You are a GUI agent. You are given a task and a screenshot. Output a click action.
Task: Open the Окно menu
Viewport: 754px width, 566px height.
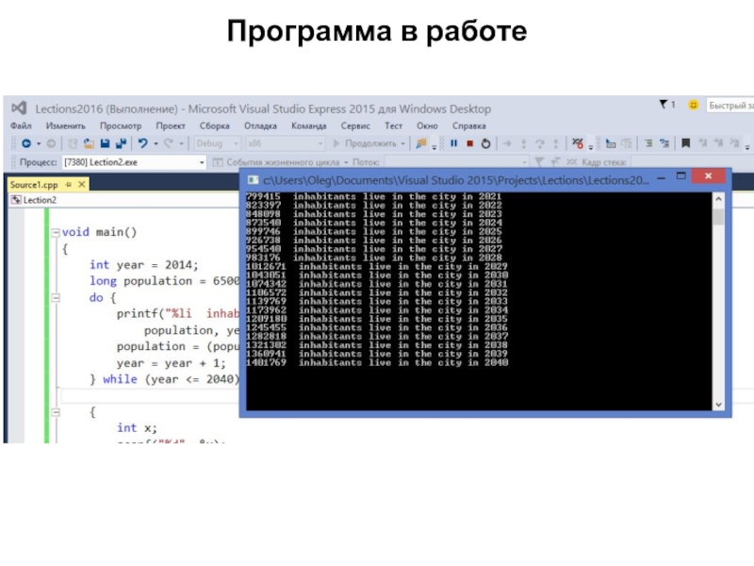click(x=427, y=126)
